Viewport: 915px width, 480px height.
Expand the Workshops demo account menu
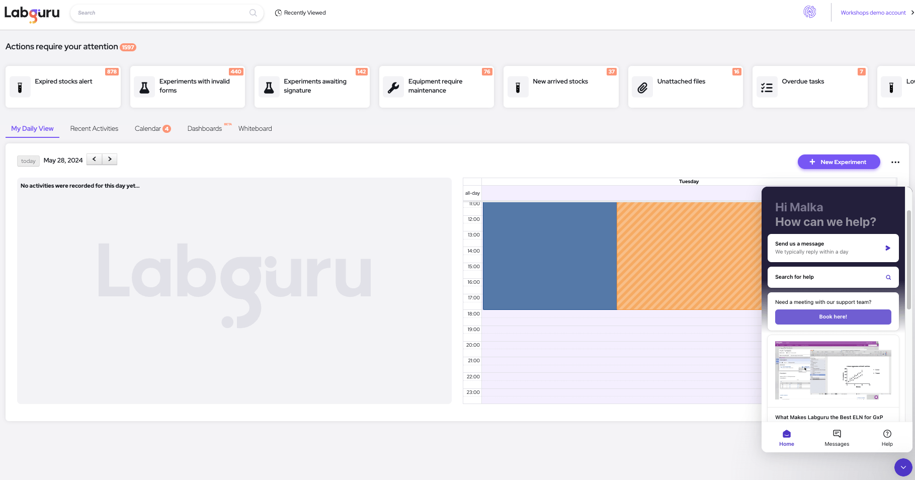(873, 13)
